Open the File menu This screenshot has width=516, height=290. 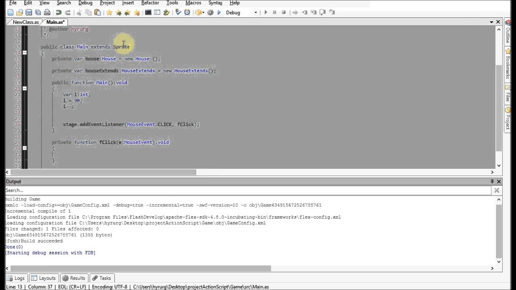tap(13, 3)
